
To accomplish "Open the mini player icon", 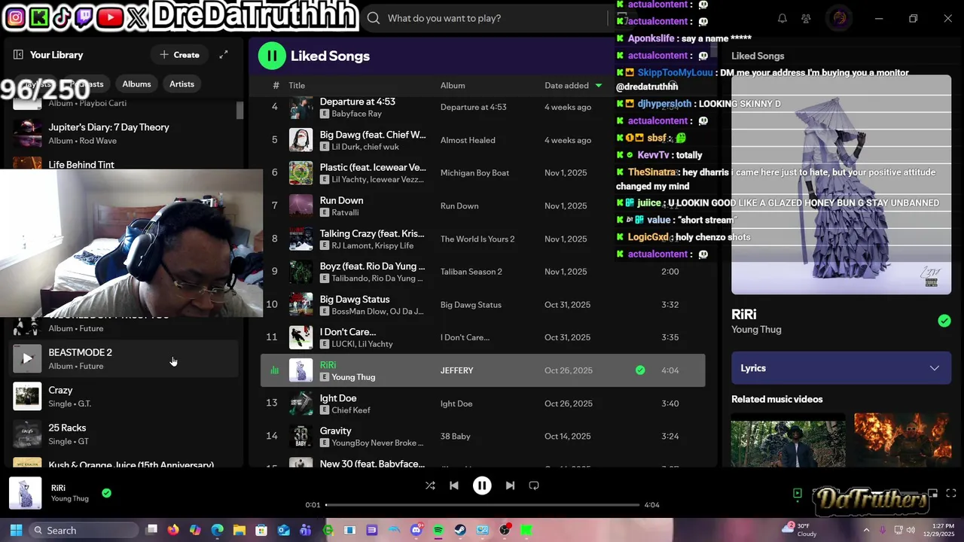I will (x=932, y=494).
